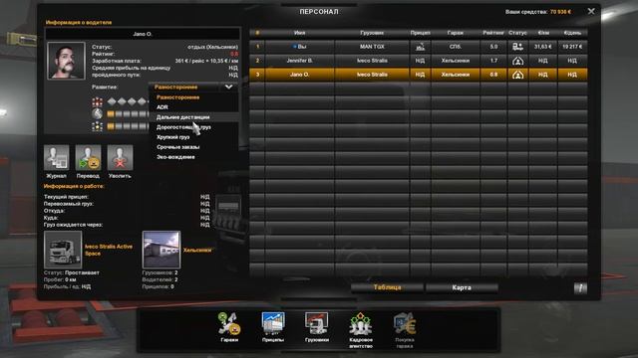Image resolution: width=638 pixels, height=358 pixels.
Task: Click the ADR skill icon
Action: tap(98, 101)
